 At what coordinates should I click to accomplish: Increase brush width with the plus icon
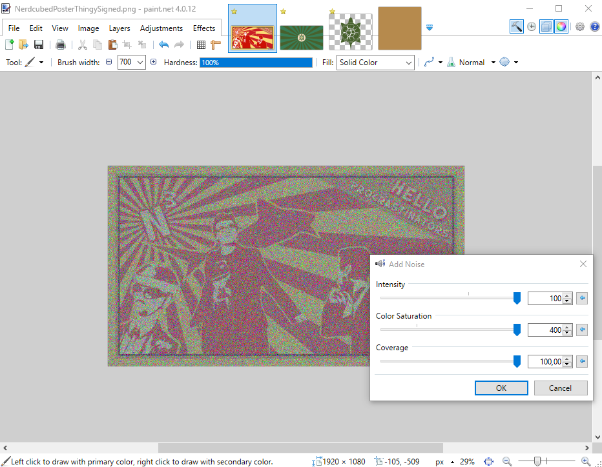tap(153, 62)
